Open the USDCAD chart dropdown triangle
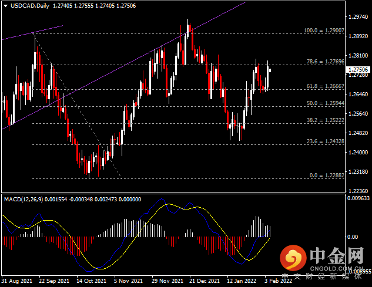The image size is (372, 287). point(6,6)
